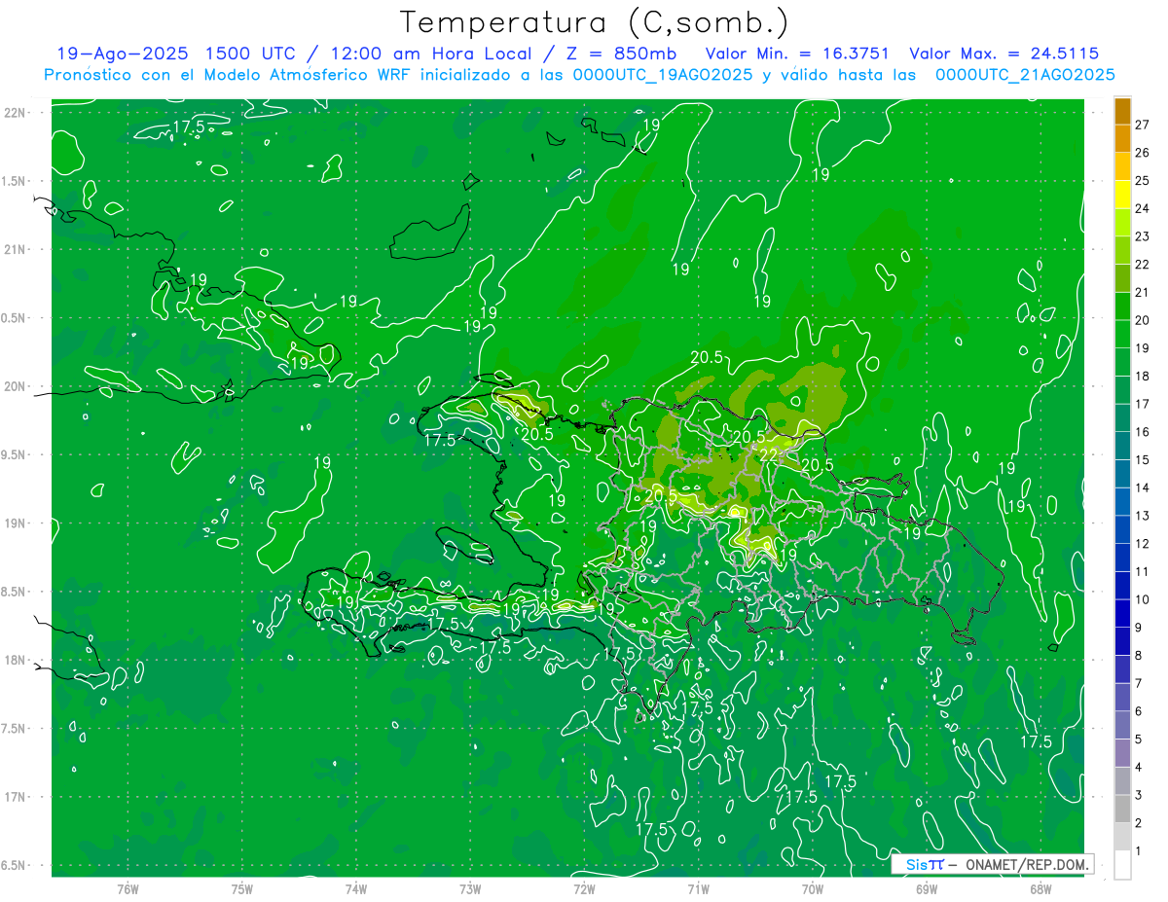Click the legend scale number '18'

coord(1143,376)
